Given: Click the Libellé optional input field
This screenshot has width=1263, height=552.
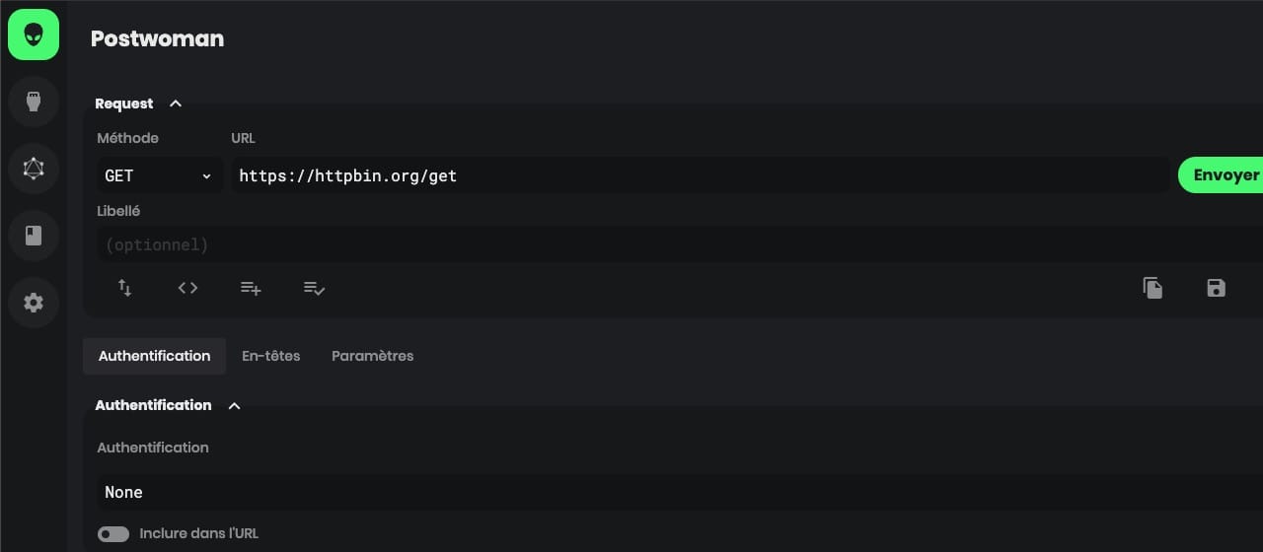Looking at the screenshot, I should click(x=671, y=244).
